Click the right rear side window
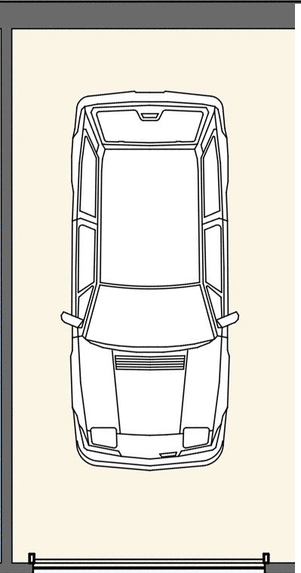301x573 pixels. [x=212, y=176]
